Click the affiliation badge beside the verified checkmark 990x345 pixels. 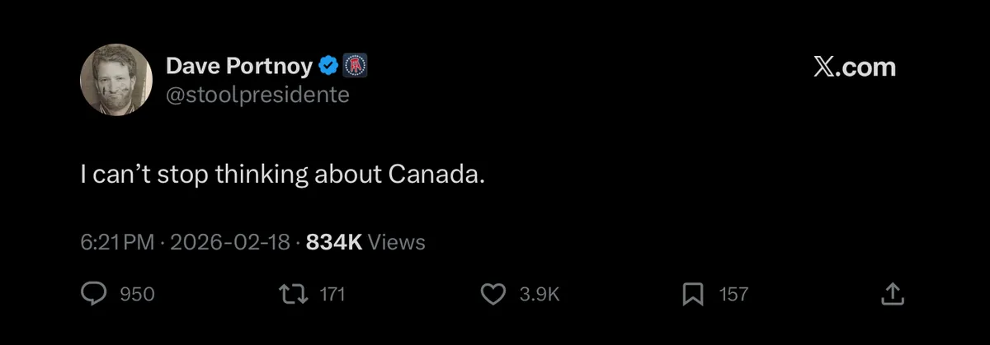click(354, 66)
